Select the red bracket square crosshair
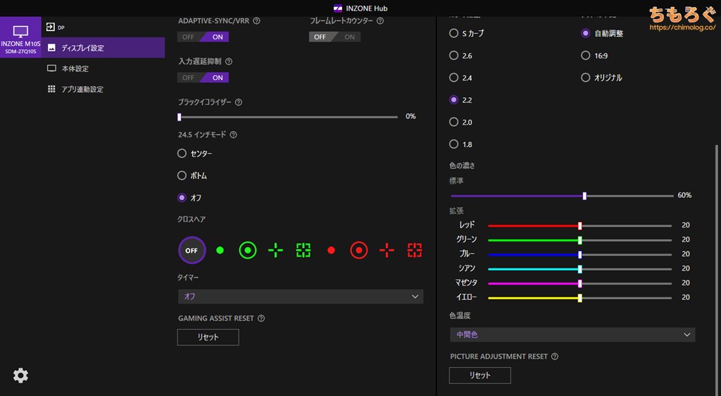This screenshot has width=721, height=396. [415, 250]
